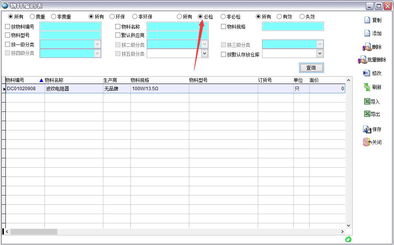This screenshot has height=245, width=394.
Task: Click the 导出 Excel export icon
Action: click(x=367, y=114)
